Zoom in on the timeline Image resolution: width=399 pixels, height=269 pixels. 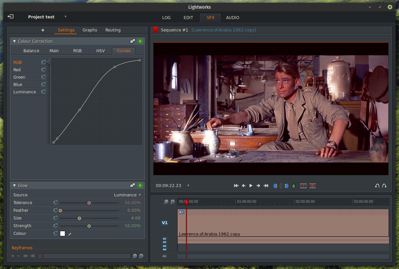[166, 201]
